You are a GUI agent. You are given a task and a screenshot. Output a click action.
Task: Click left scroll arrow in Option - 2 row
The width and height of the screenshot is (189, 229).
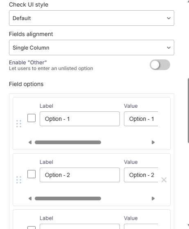[x=30, y=198]
